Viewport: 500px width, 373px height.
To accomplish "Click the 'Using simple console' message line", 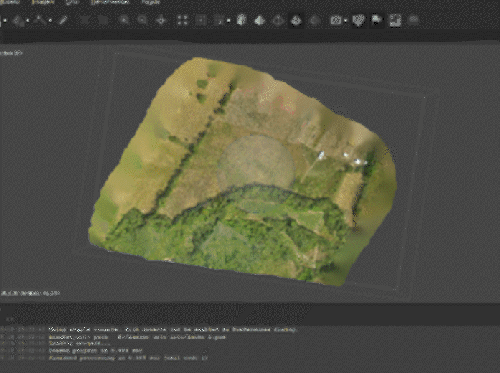I will (174, 329).
